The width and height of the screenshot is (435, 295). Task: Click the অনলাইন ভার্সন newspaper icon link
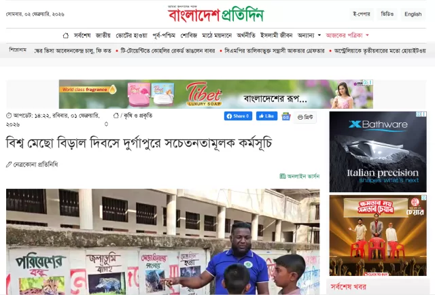coord(300,176)
